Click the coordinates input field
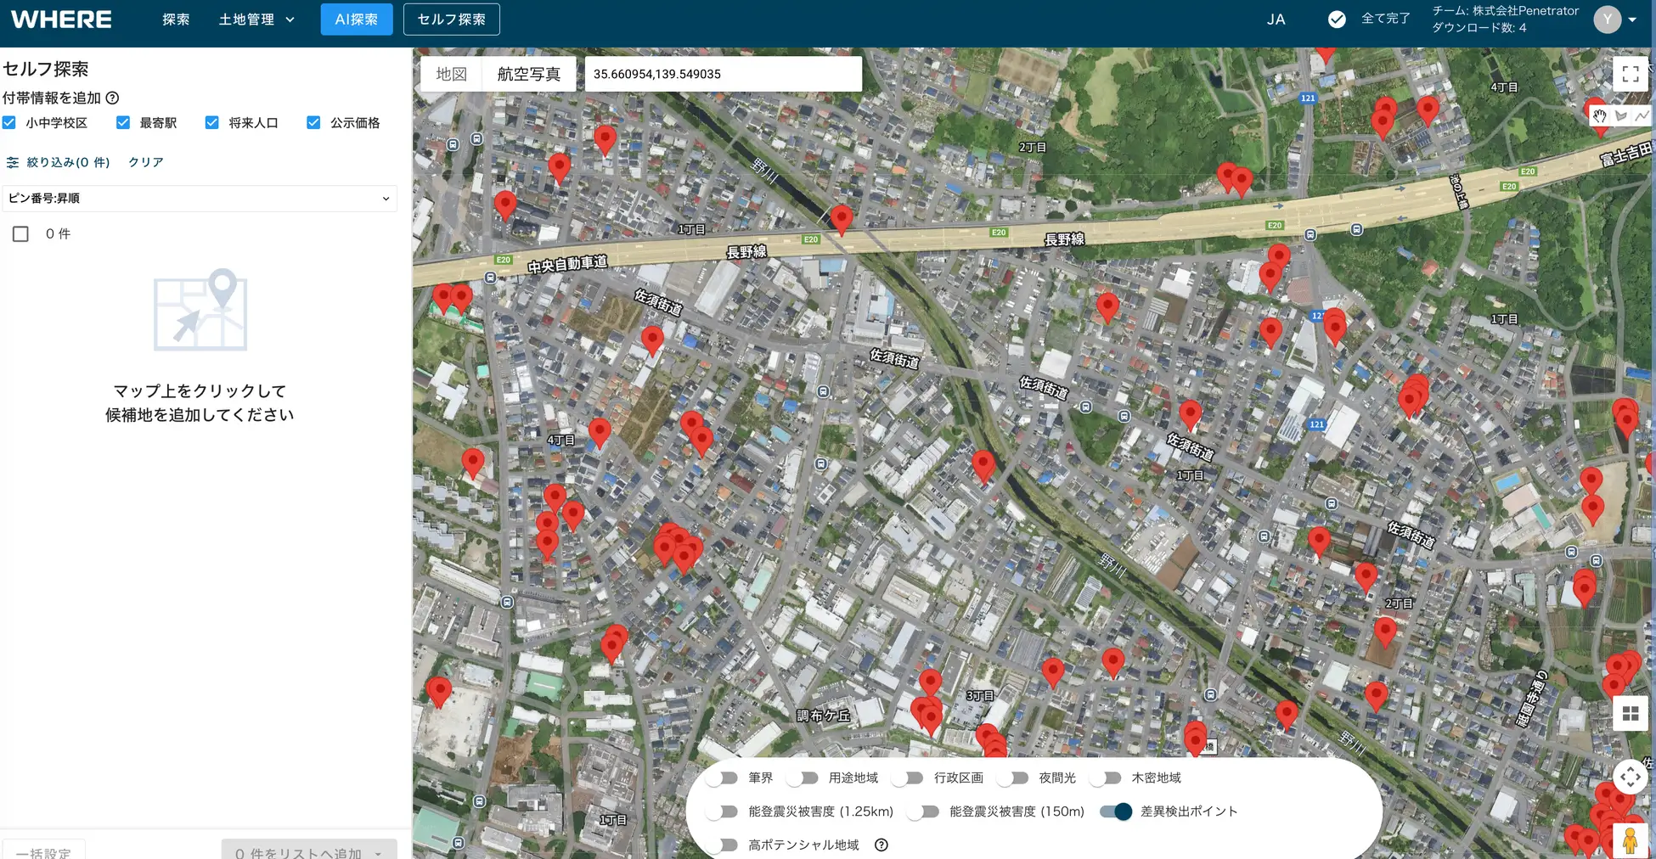 (x=723, y=74)
